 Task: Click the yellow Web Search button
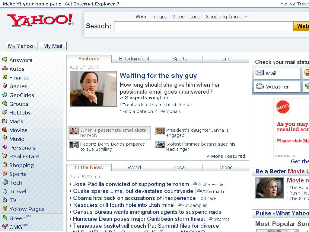[301, 26]
